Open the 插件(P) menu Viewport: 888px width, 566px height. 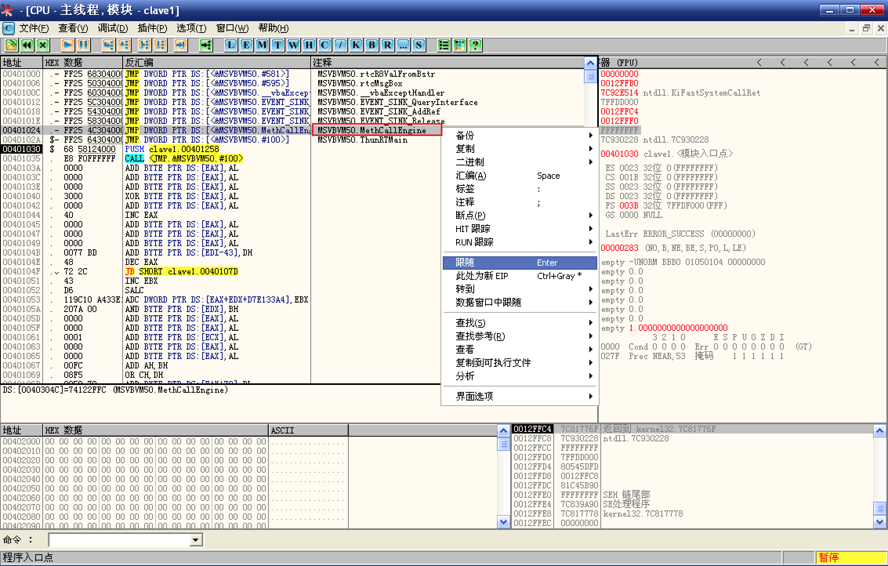point(152,28)
